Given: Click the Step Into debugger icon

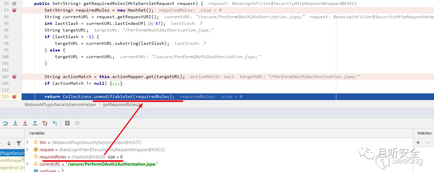Looking at the screenshot, I should 16,123.
